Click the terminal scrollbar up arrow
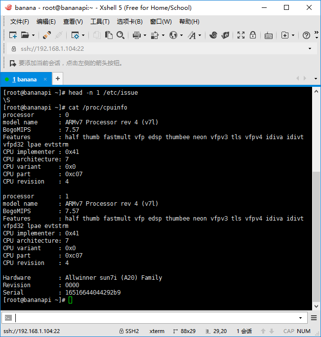Screen dimensions: 321x337 click(316, 92)
